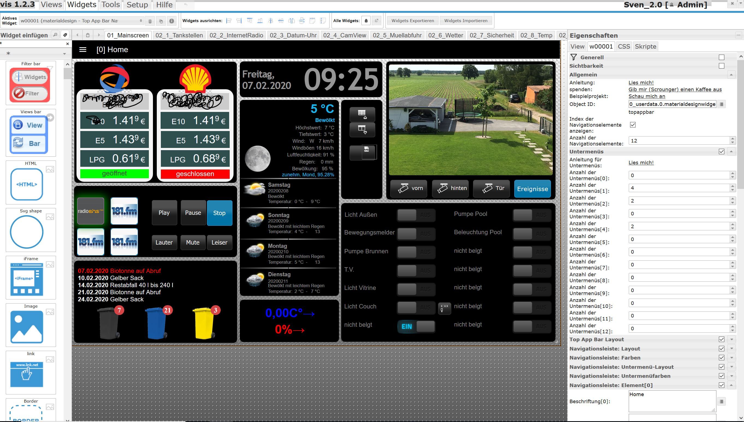Open the Tools menu
This screenshot has height=422, width=744.
(x=110, y=5)
